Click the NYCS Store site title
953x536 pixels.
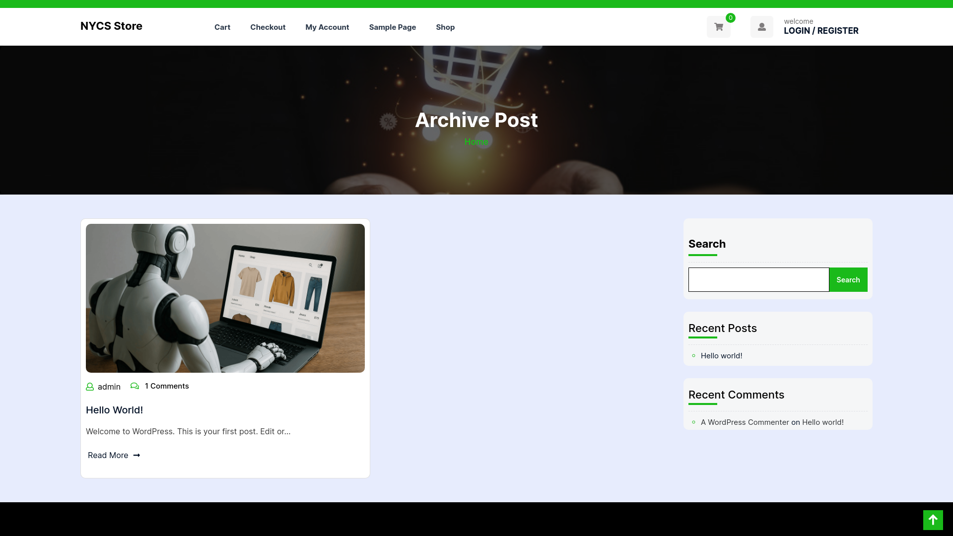click(x=111, y=26)
